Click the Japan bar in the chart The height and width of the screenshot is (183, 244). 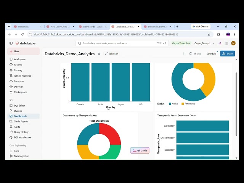120,82
